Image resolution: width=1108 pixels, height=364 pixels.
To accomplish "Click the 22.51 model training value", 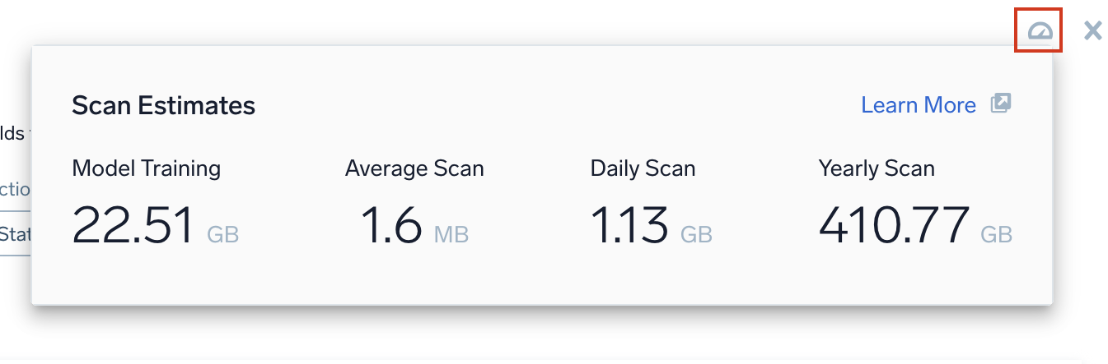I will click(133, 225).
